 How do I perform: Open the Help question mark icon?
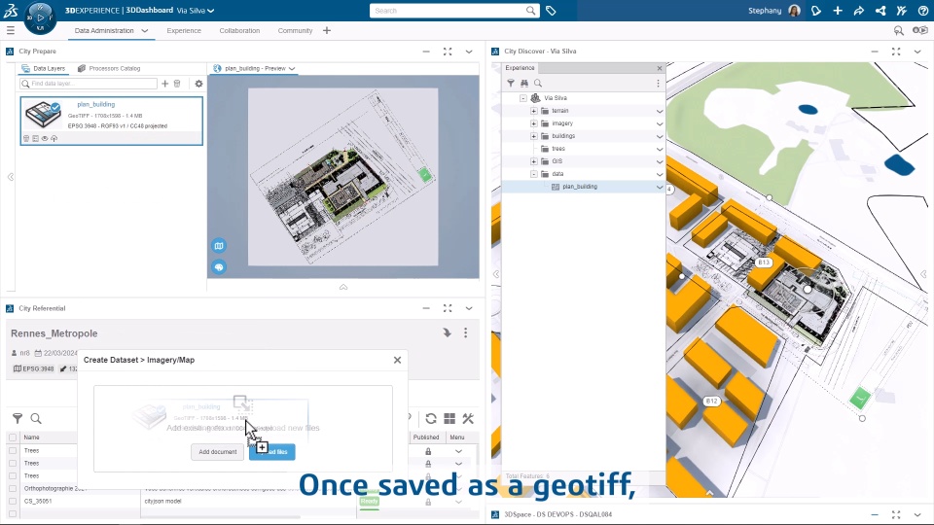click(x=922, y=11)
